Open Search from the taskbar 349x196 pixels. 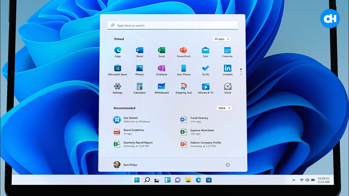pyautogui.click(x=147, y=180)
